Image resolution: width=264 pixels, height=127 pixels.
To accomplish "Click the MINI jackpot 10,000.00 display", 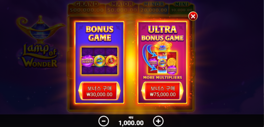I will pos(181,8).
